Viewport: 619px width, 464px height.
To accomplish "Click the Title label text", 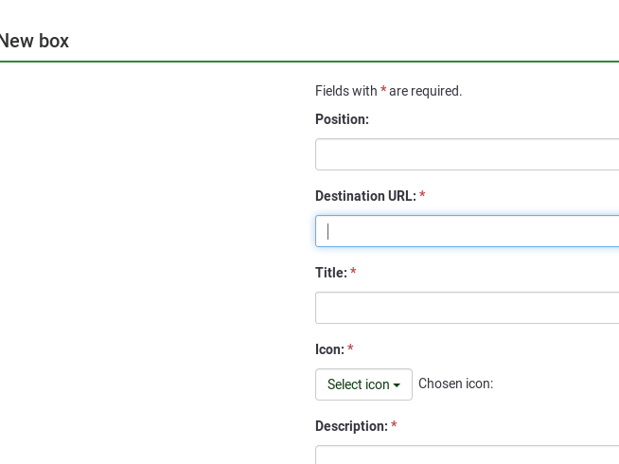I will (x=330, y=273).
